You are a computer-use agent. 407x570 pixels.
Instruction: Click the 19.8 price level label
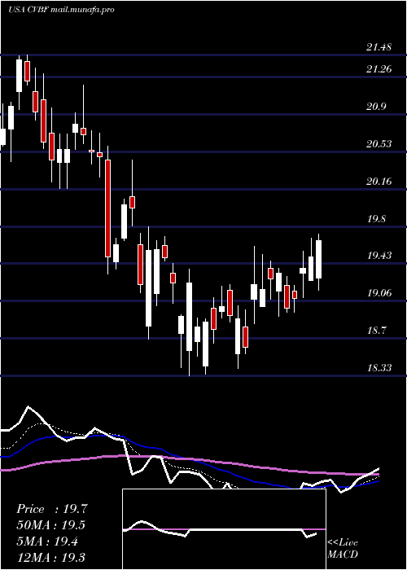[376, 219]
